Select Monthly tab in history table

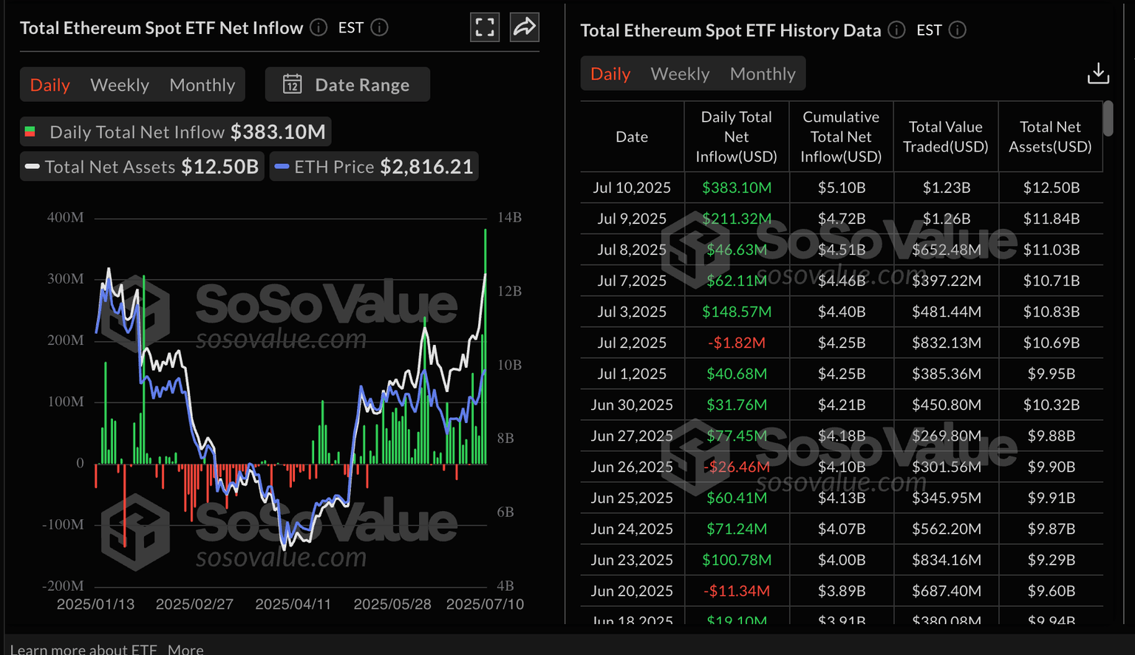[763, 74]
